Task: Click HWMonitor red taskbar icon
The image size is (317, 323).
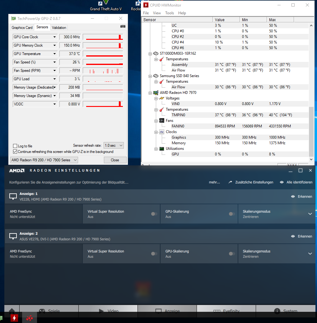Action: click(14, 318)
